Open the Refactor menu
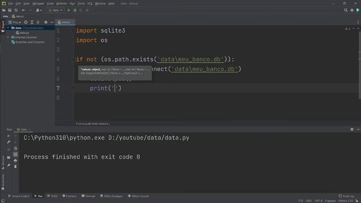Image resolution: width=361 pixels, height=203 pixels. (x=61, y=3)
